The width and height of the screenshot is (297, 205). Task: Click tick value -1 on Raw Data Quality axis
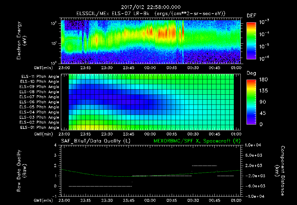tap(54, 196)
